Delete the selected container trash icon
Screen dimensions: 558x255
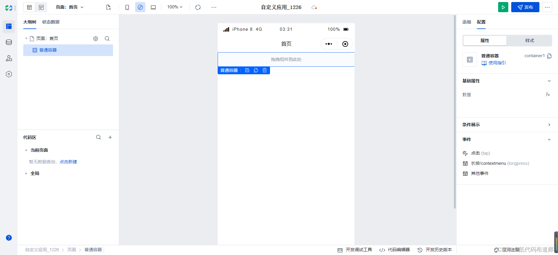264,70
